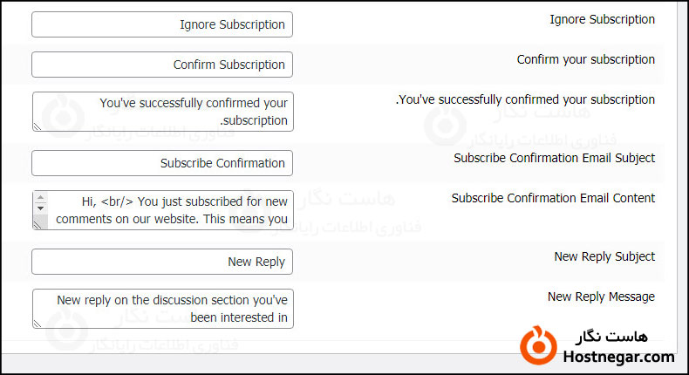Click resize handle of New Reply Message textarea
The height and width of the screenshot is (375, 689).
click(x=38, y=323)
